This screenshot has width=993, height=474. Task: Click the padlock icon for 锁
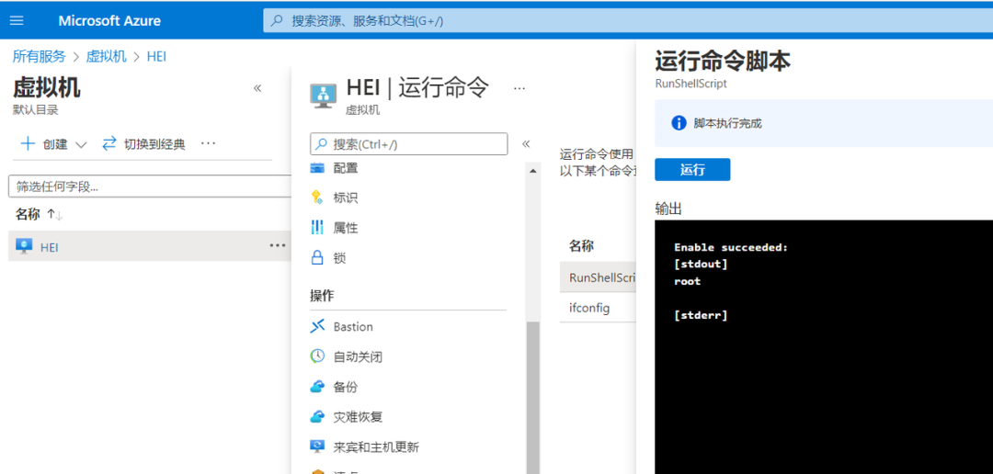(317, 257)
